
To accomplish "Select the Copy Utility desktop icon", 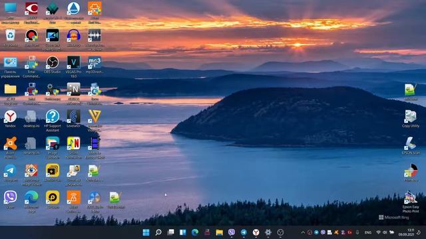I will tap(411, 117).
